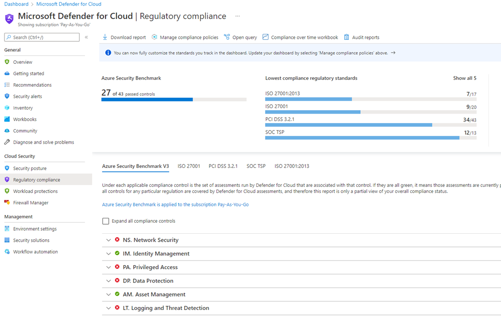
Task: Click the Inventory cube icon
Action: [x=7, y=108]
